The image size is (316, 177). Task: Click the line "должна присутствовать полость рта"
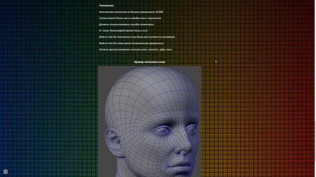(x=135, y=49)
